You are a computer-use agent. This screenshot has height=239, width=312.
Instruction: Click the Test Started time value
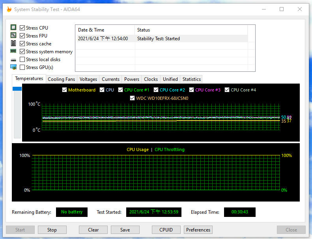(154, 212)
